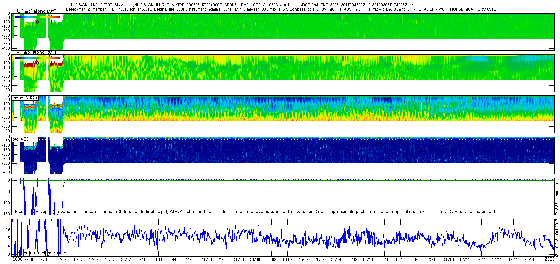Click the '2008' year label at axis end
The image size is (560, 264).
pyautogui.click(x=550, y=259)
